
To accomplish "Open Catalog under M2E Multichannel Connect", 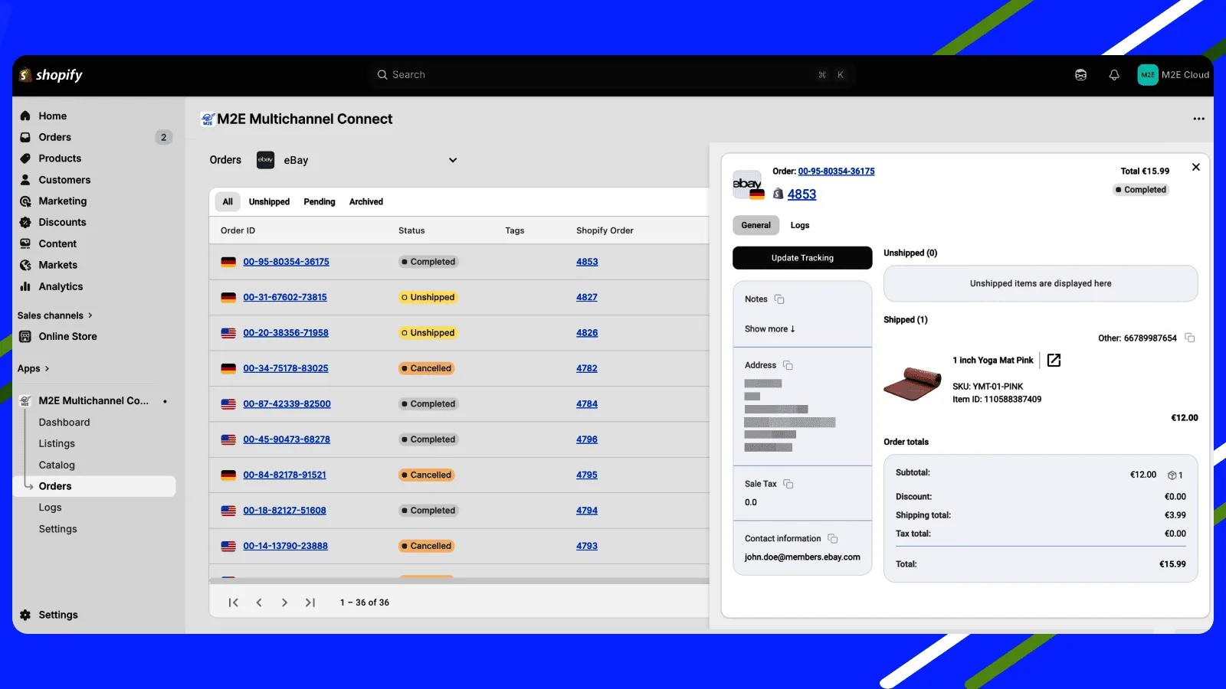I will point(57,465).
